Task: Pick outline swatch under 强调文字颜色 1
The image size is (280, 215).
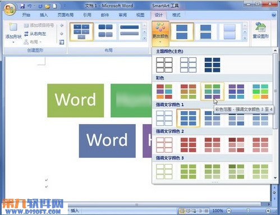Action: [x=164, y=118]
